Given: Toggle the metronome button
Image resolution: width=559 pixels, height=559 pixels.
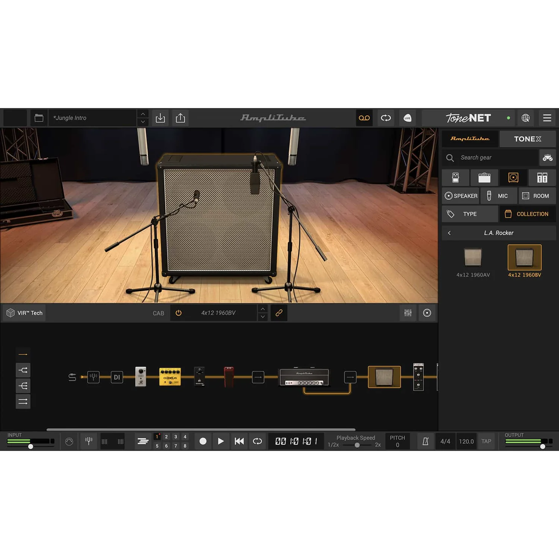Looking at the screenshot, I should tap(425, 441).
